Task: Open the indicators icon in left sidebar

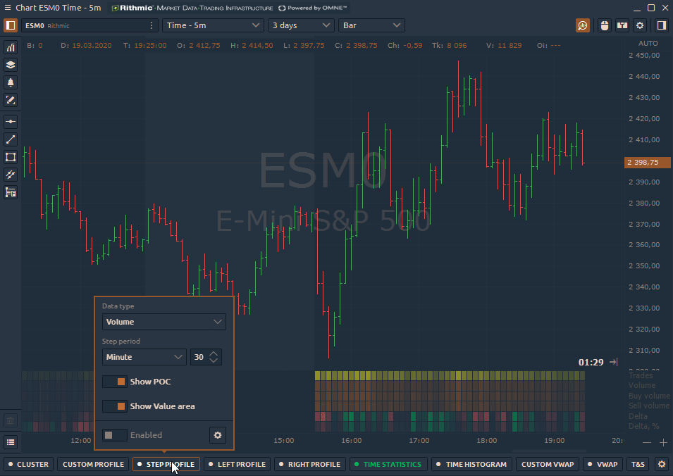Action: tap(11, 47)
